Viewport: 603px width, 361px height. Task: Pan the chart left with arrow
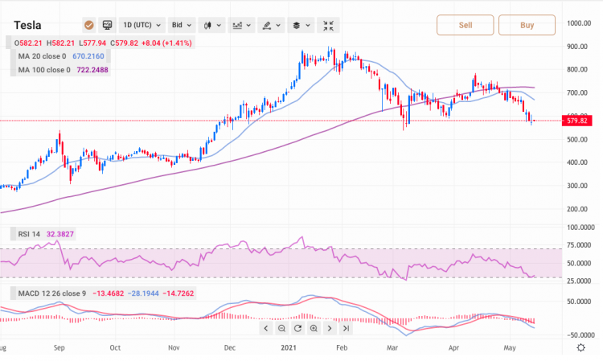pyautogui.click(x=266, y=328)
